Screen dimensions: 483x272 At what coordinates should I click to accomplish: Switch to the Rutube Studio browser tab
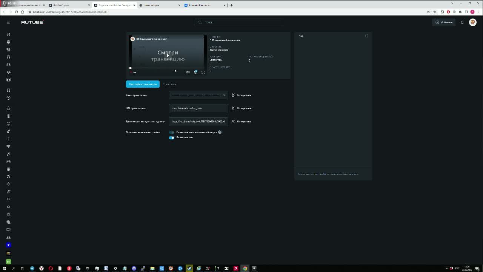pos(69,5)
